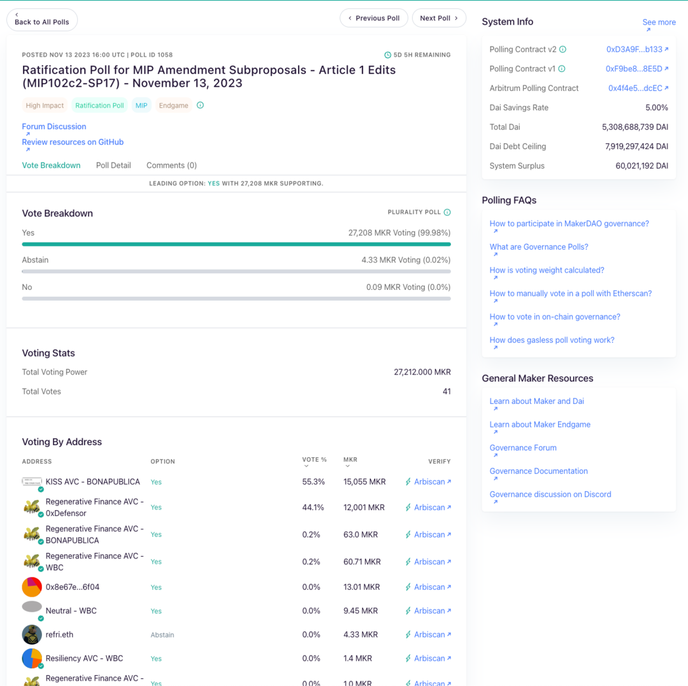Click the No vote progress bar
688x686 pixels.
click(x=236, y=299)
